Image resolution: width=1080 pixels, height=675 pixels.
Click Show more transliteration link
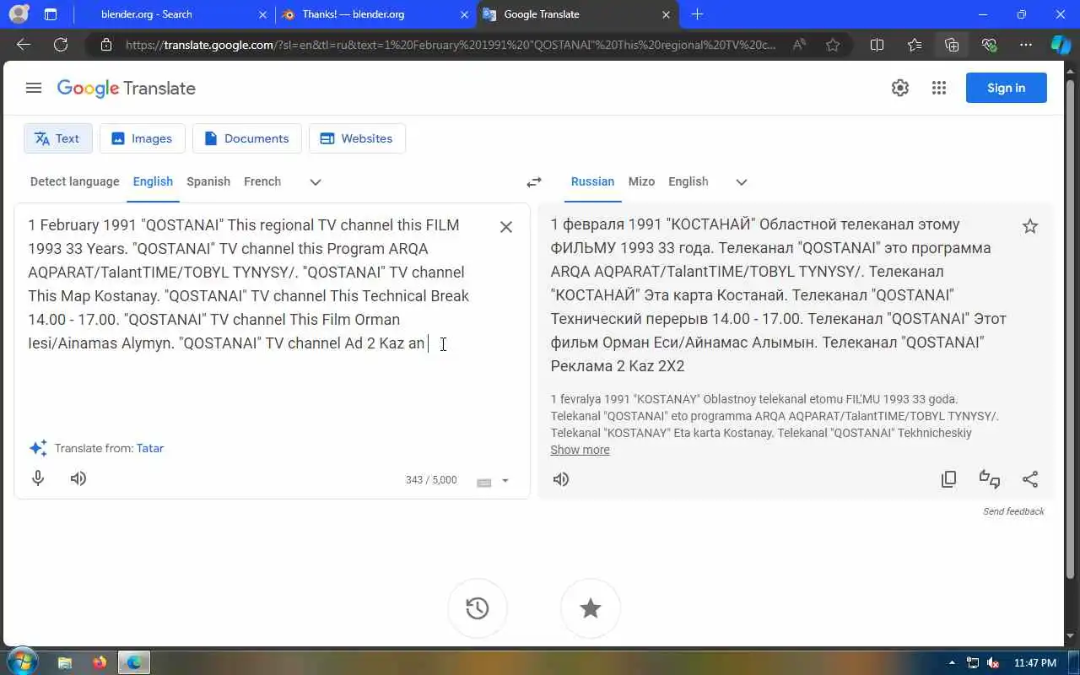[x=580, y=450]
